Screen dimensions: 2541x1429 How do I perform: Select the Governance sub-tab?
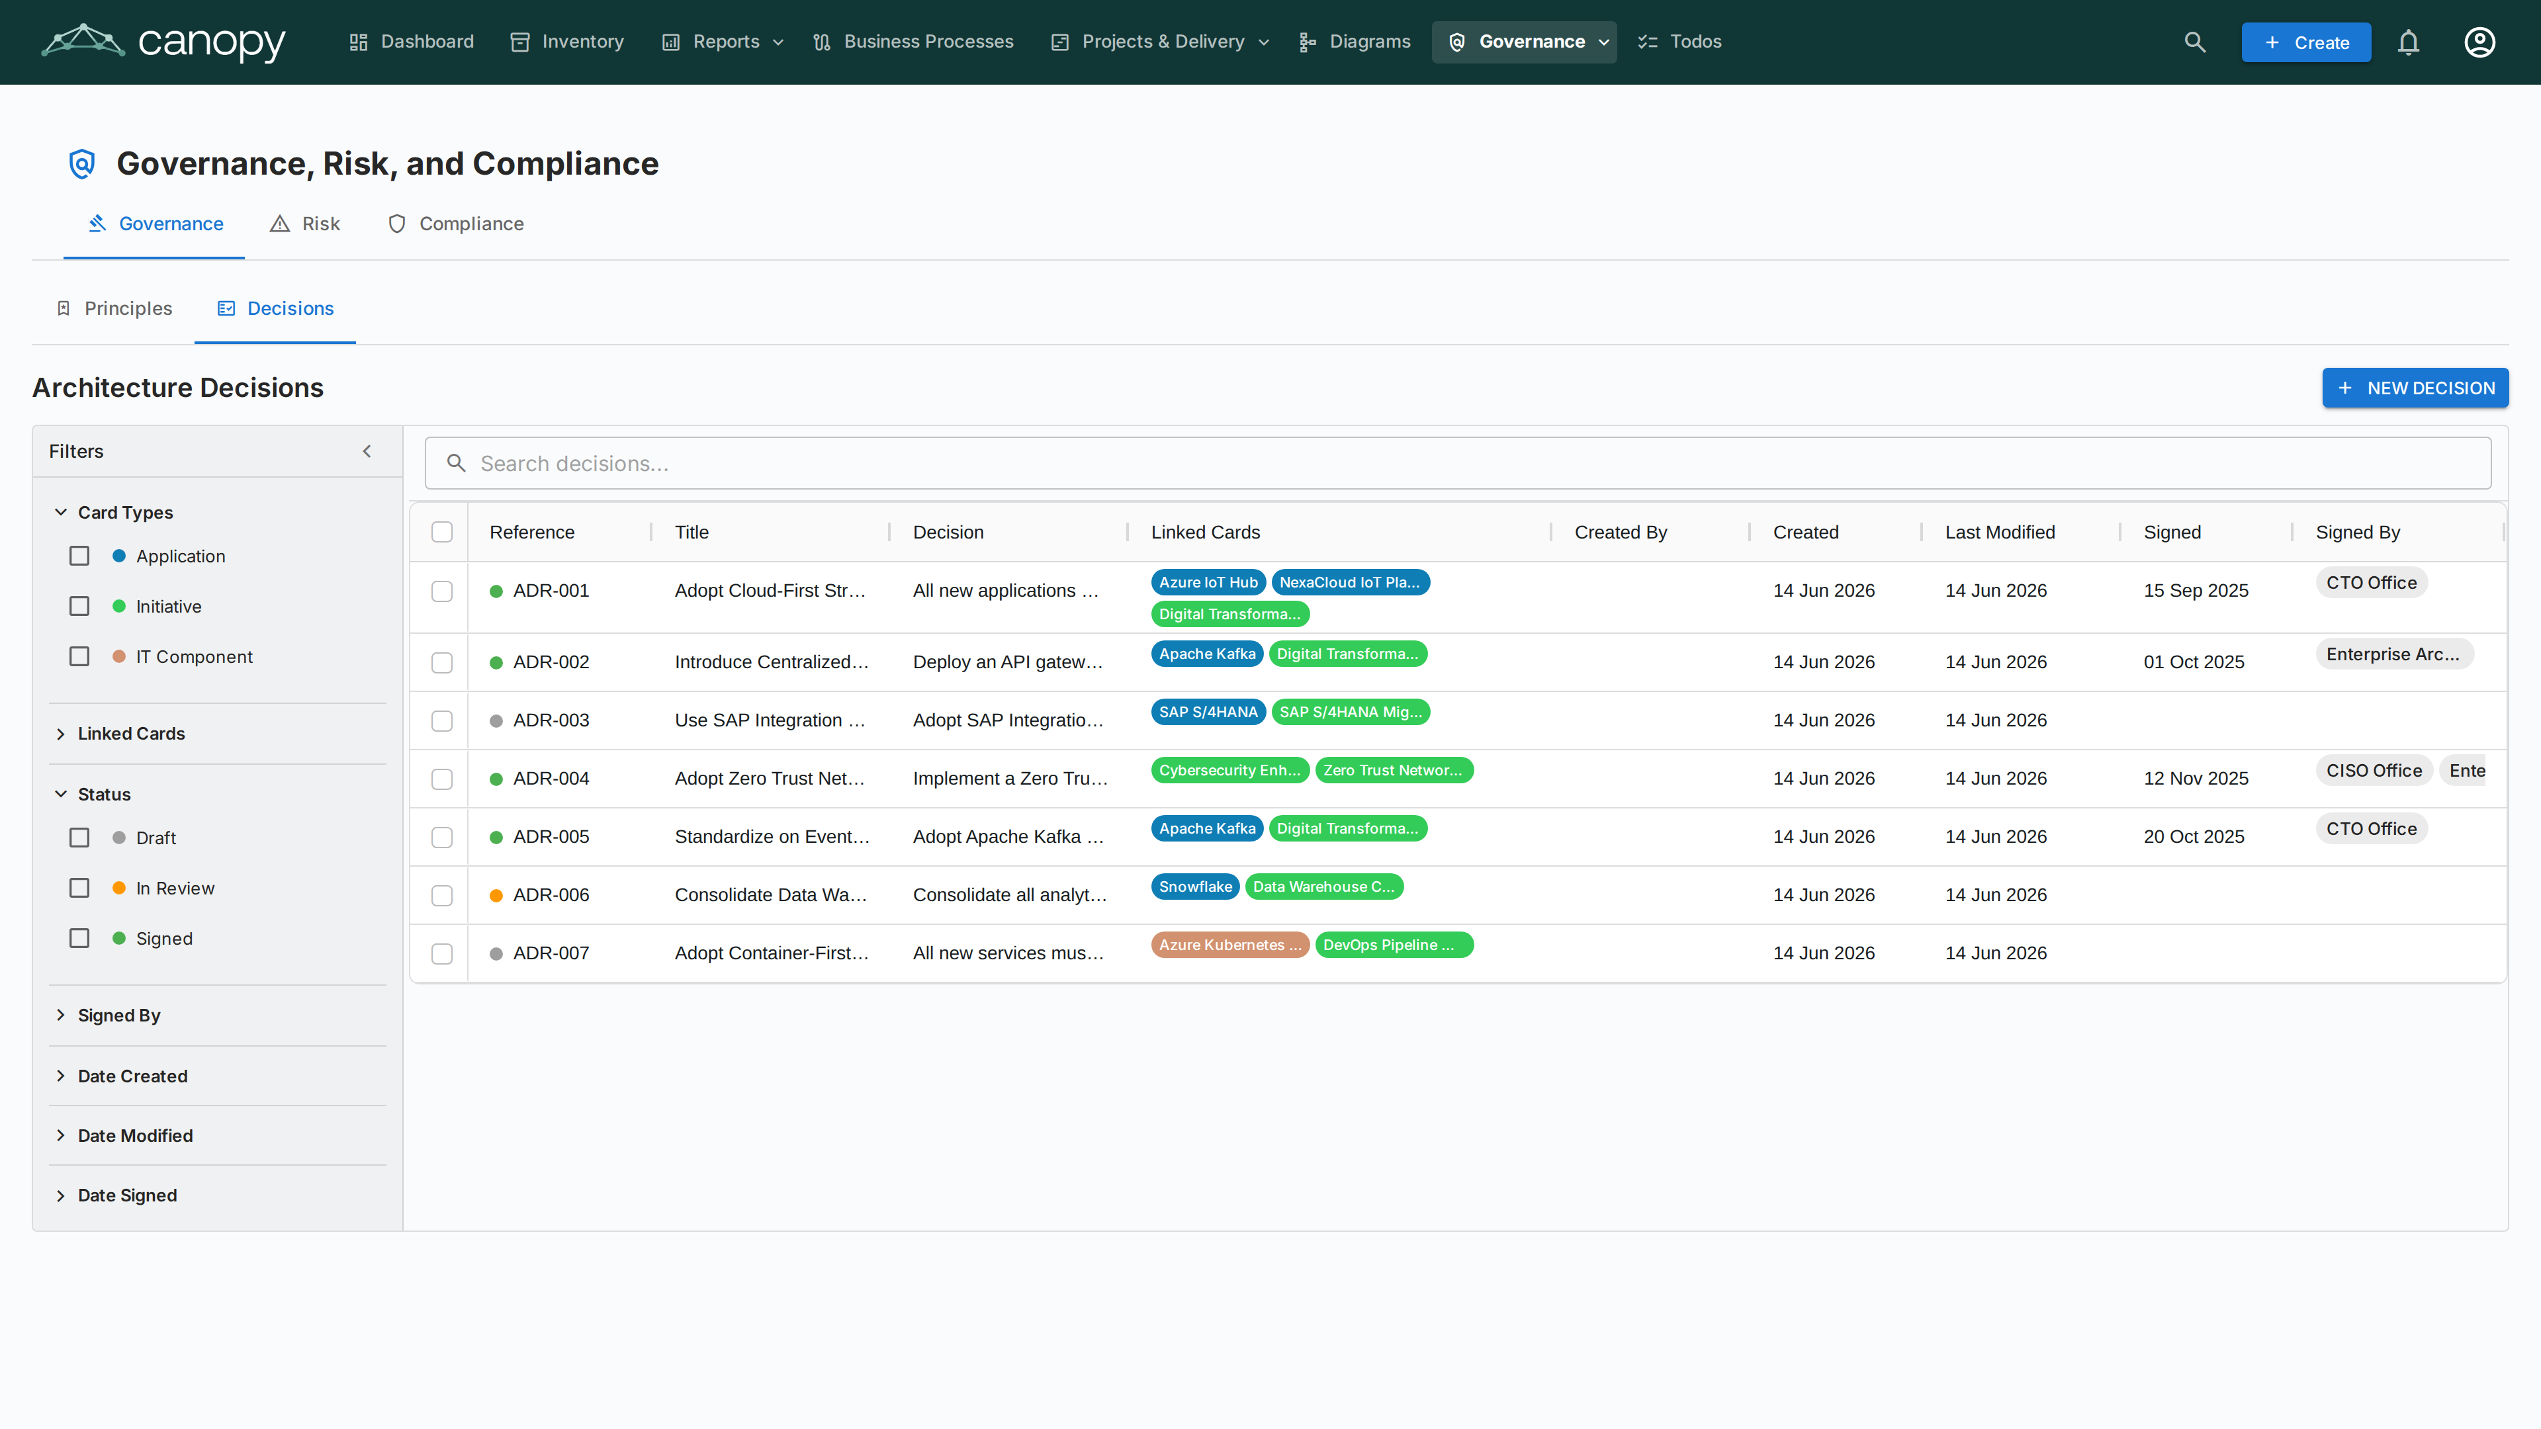tap(155, 224)
